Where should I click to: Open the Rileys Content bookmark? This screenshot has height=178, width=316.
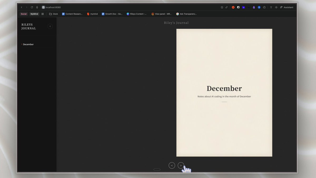pyautogui.click(x=136, y=14)
